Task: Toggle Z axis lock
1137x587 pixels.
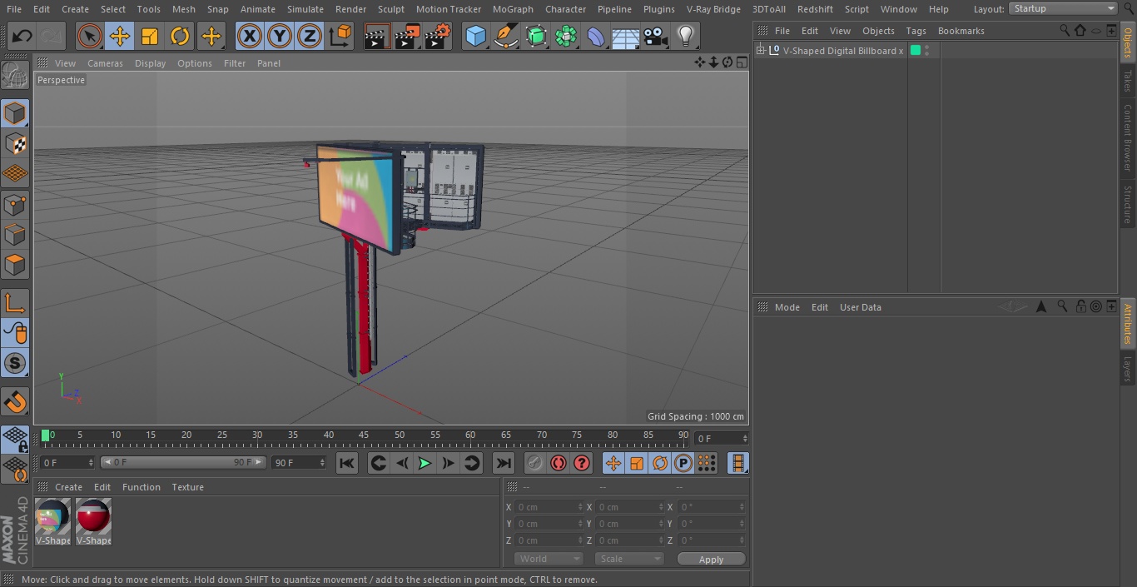Action: [310, 36]
